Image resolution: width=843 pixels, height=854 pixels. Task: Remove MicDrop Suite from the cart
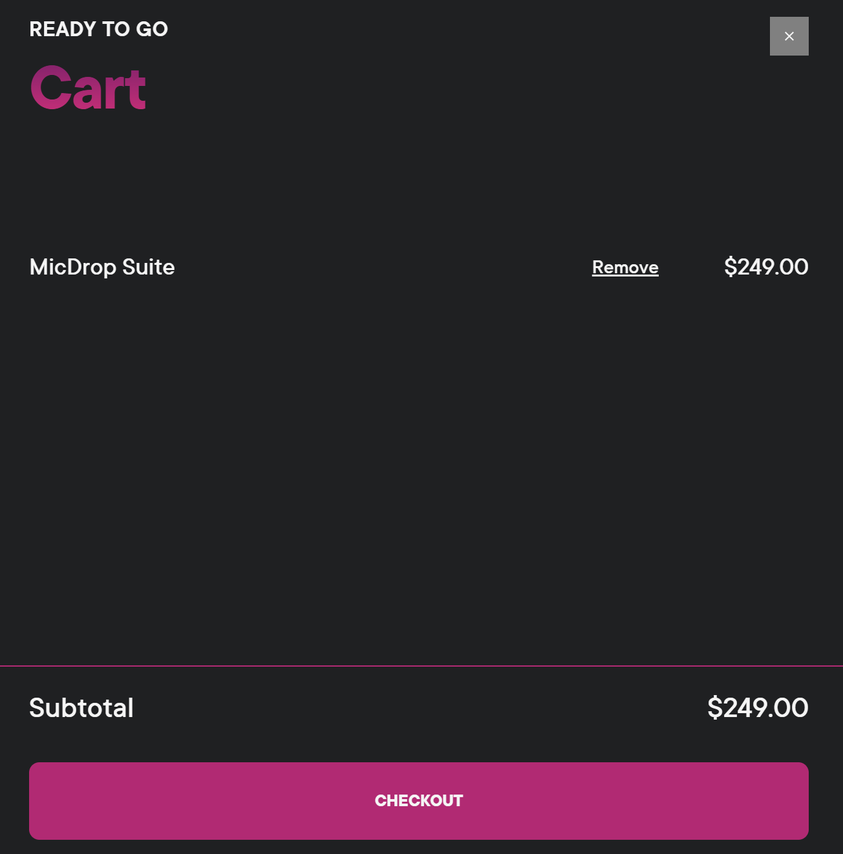pyautogui.click(x=625, y=267)
